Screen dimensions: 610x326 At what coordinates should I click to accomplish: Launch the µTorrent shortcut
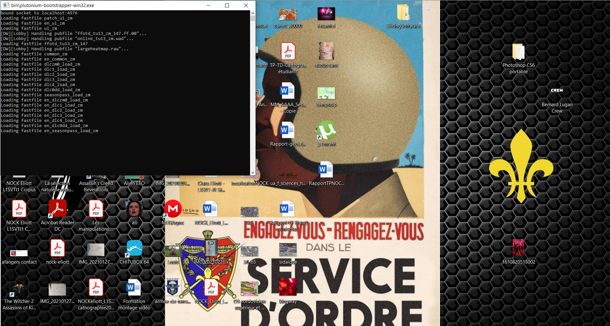[x=326, y=130]
